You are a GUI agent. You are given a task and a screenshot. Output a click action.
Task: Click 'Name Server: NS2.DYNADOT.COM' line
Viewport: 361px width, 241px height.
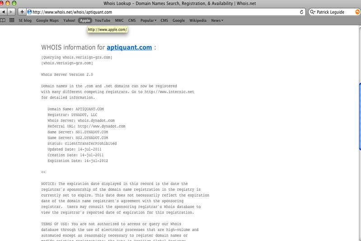(78, 138)
